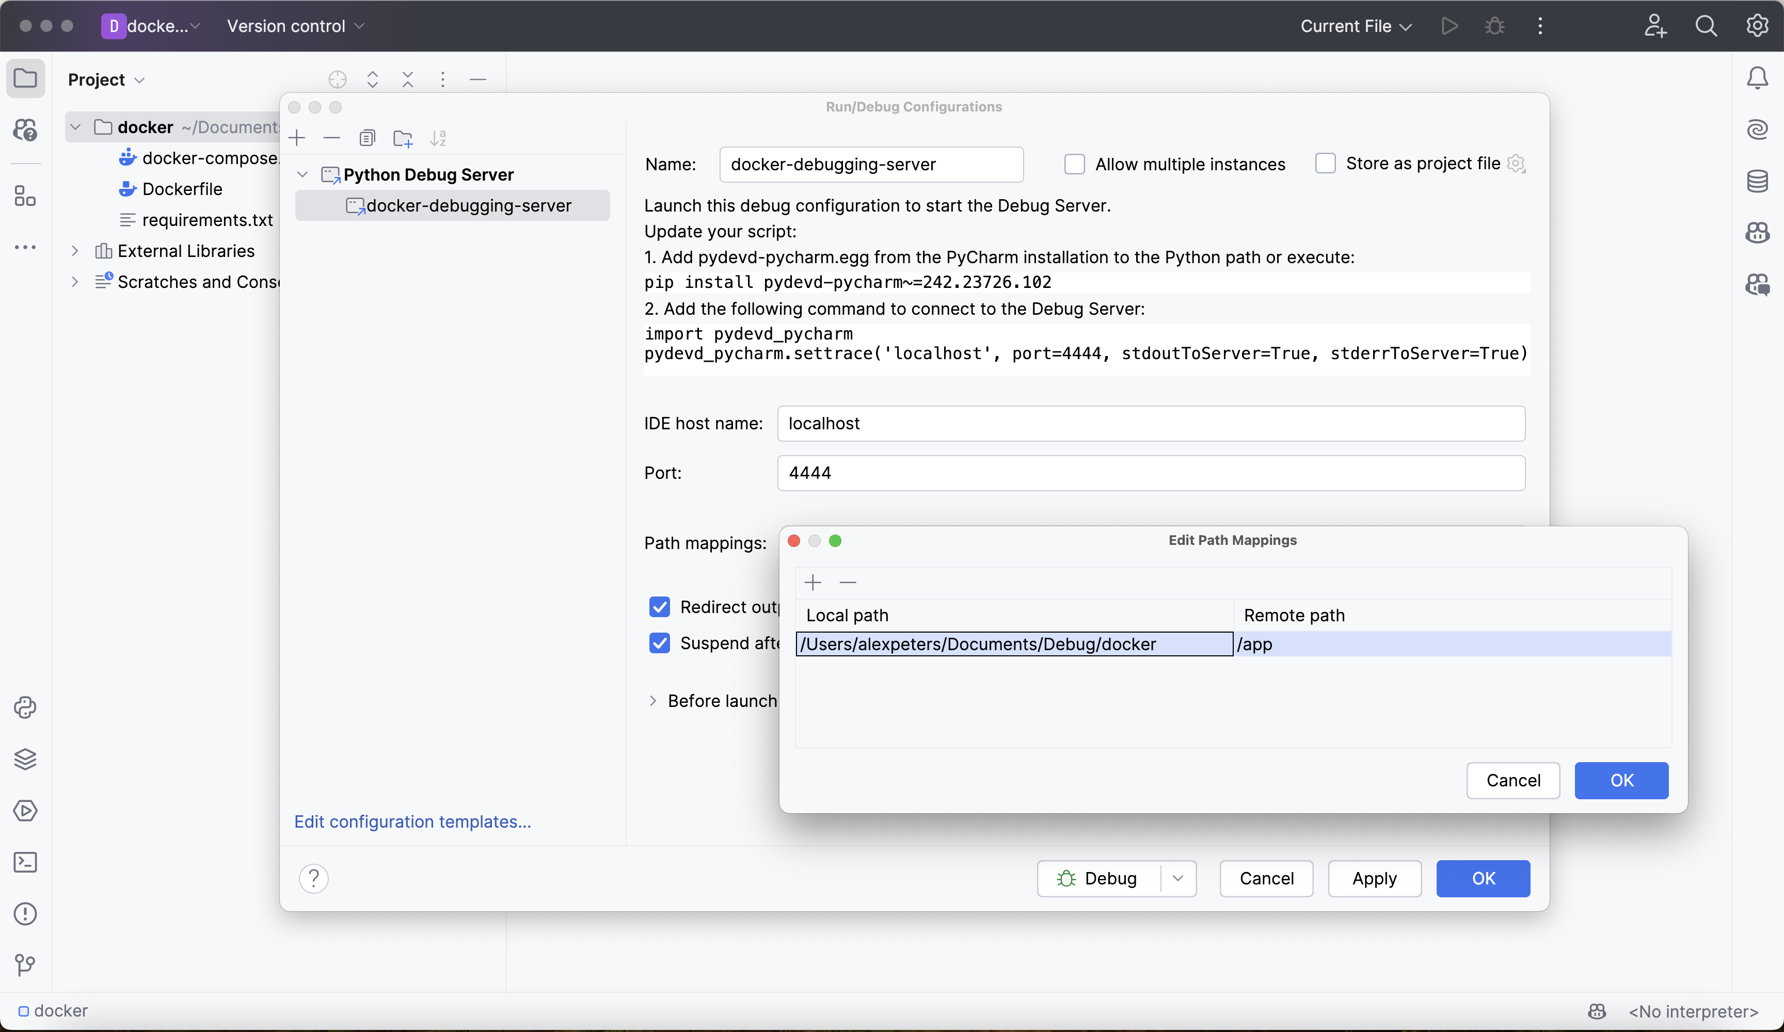Uncheck the Redirect output checkbox

tap(659, 607)
